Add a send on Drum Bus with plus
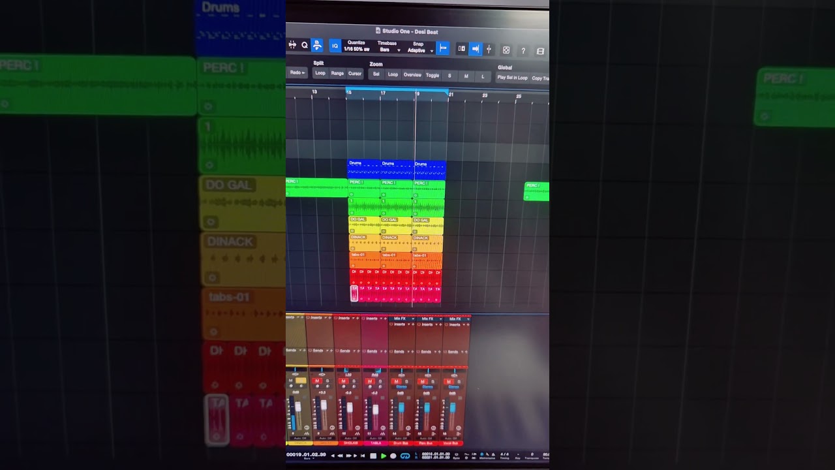Viewport: 835px width, 470px height. (412, 352)
